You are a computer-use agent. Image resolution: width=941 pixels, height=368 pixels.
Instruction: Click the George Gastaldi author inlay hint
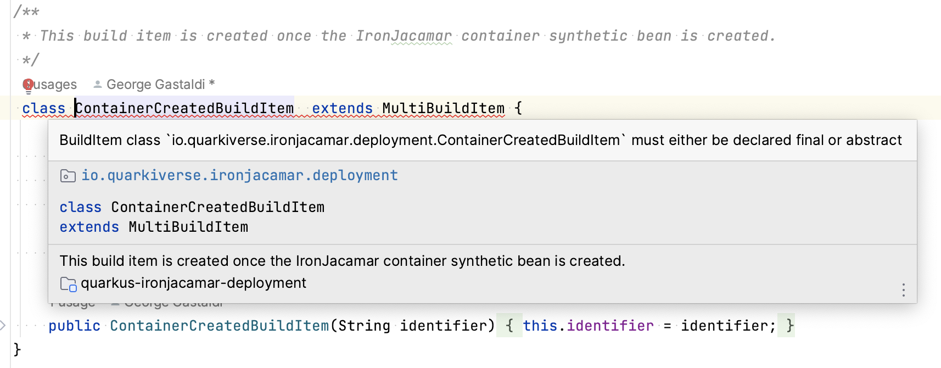[x=160, y=85]
